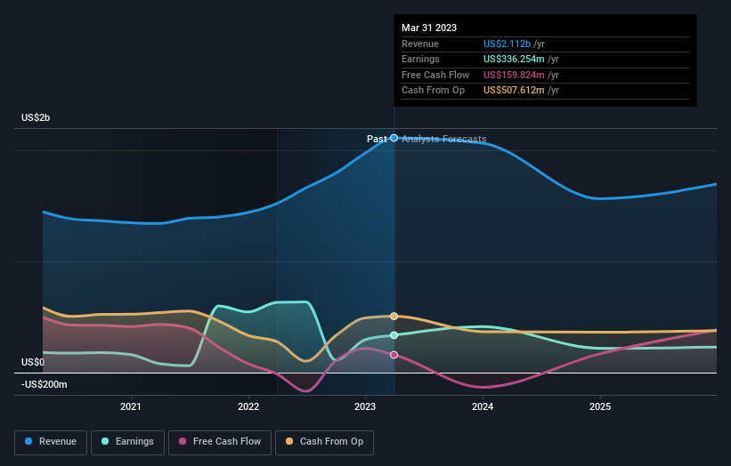Click the orange Cash From Op data point

coord(394,316)
